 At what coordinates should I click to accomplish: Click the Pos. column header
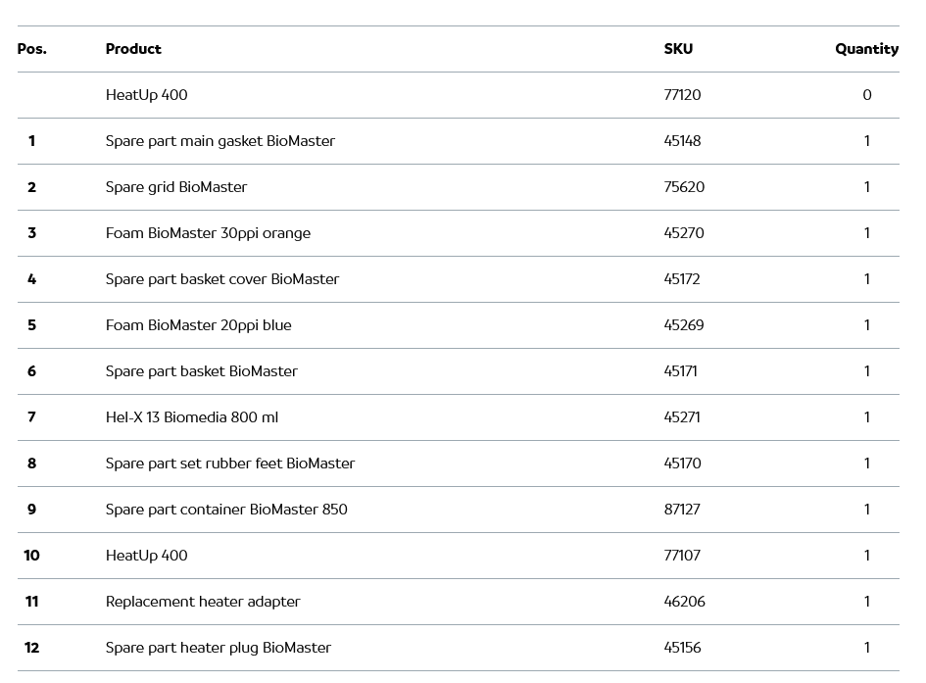pos(32,49)
